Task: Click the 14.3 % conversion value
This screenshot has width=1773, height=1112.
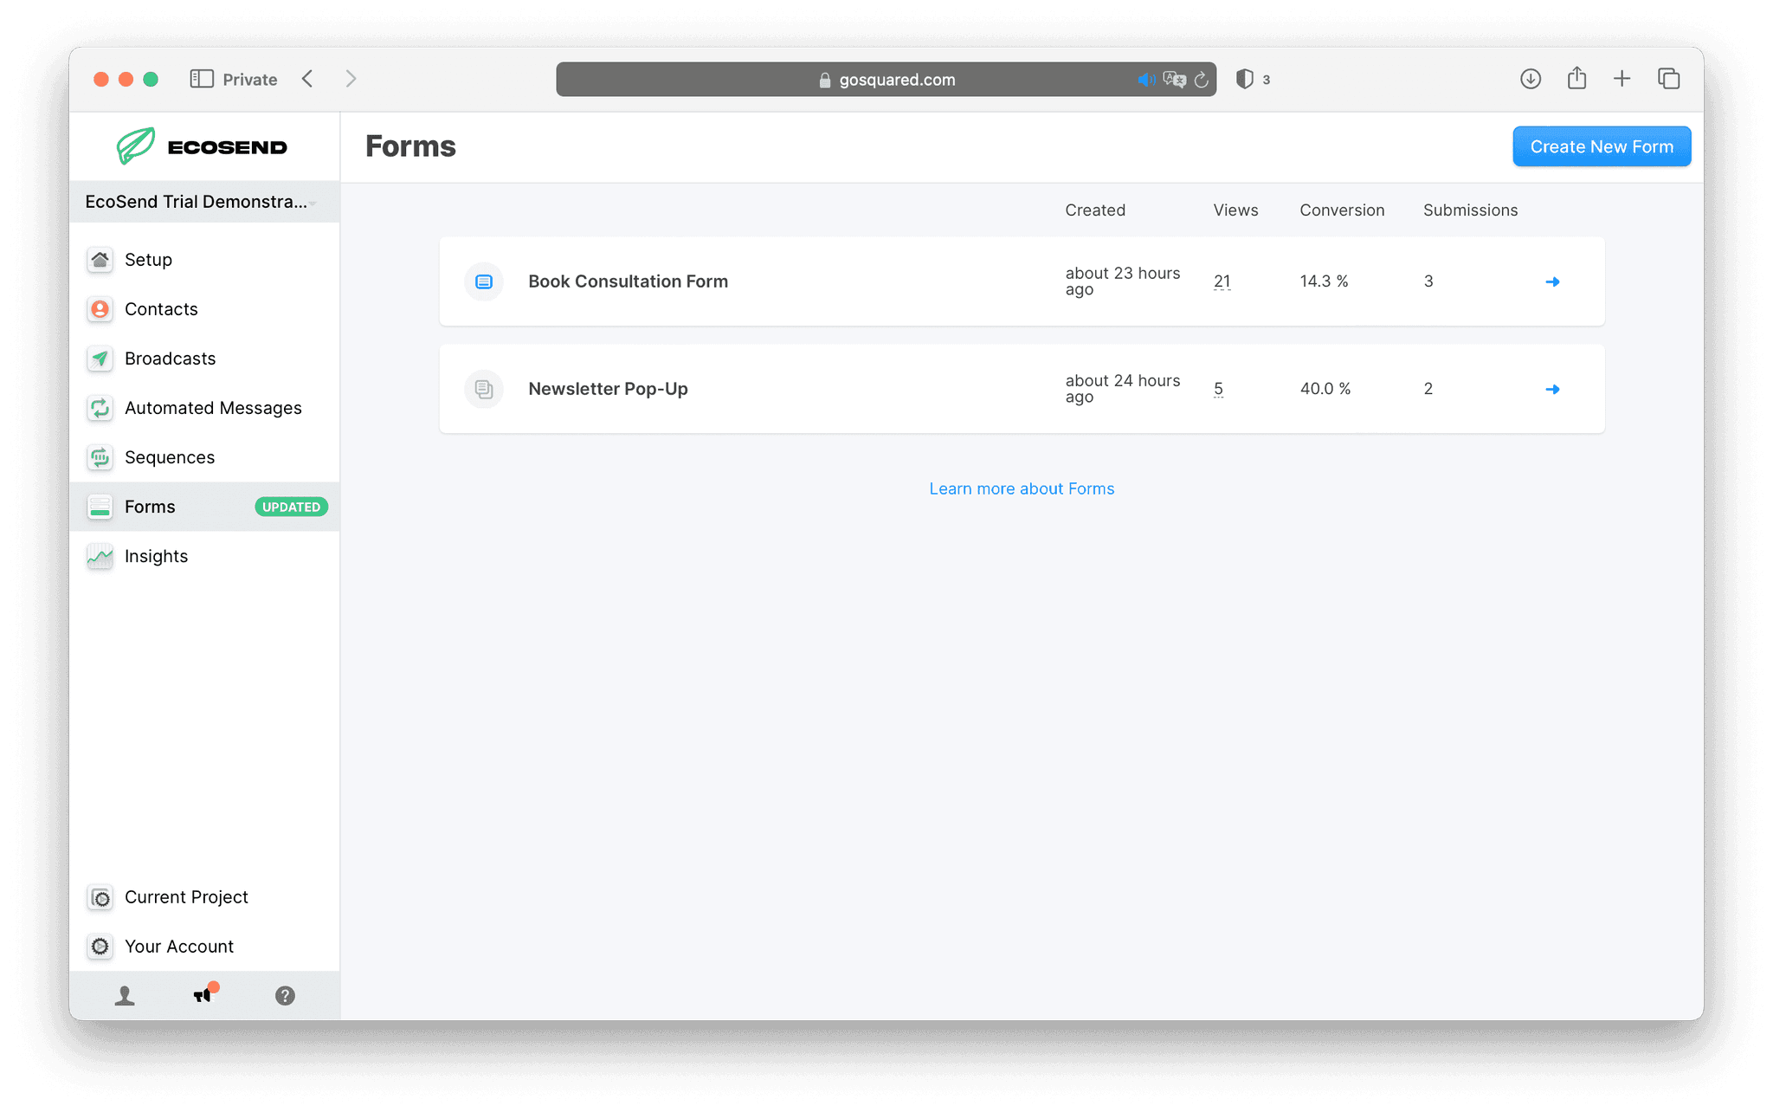Action: tap(1324, 281)
